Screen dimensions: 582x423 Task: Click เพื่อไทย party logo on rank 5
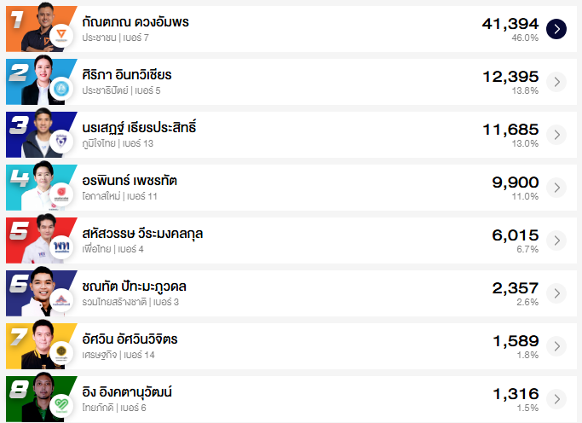tap(61, 247)
